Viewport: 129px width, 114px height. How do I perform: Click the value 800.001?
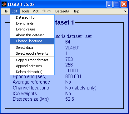point(73,76)
